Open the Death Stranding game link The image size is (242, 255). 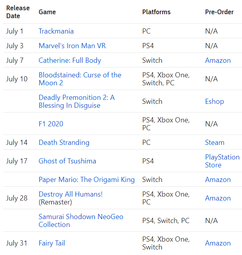tap(64, 142)
